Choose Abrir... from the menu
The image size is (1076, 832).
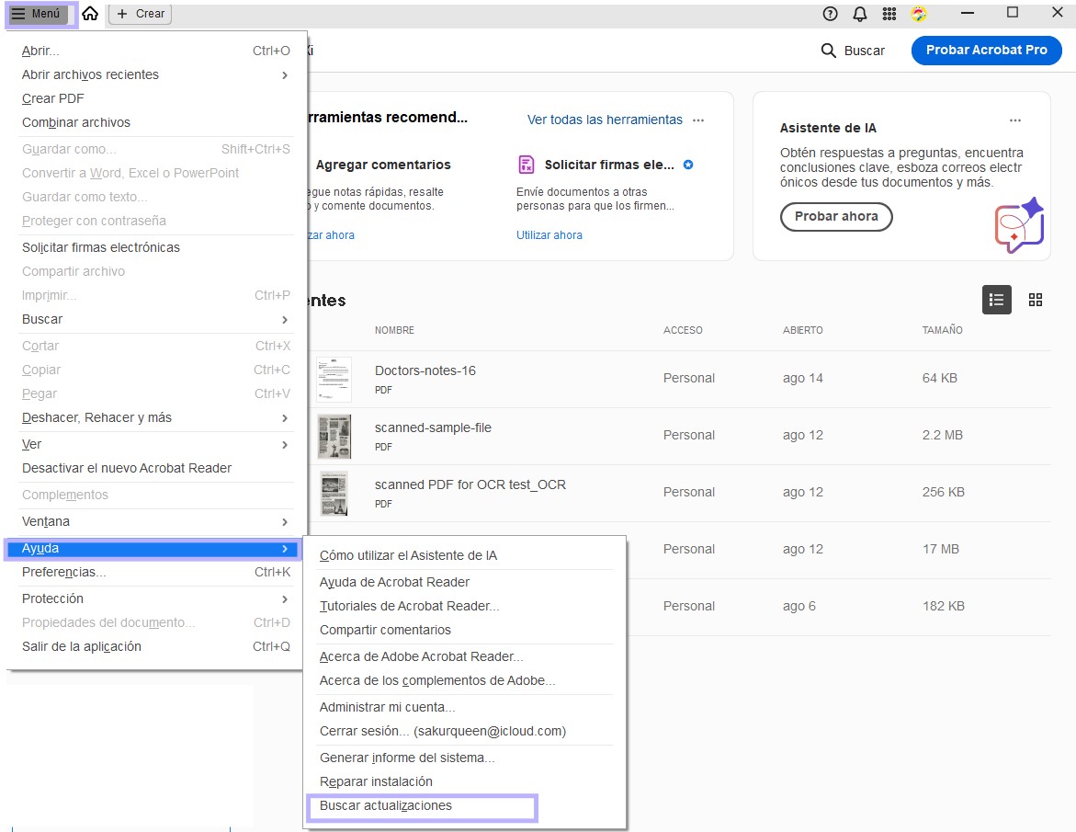point(156,51)
